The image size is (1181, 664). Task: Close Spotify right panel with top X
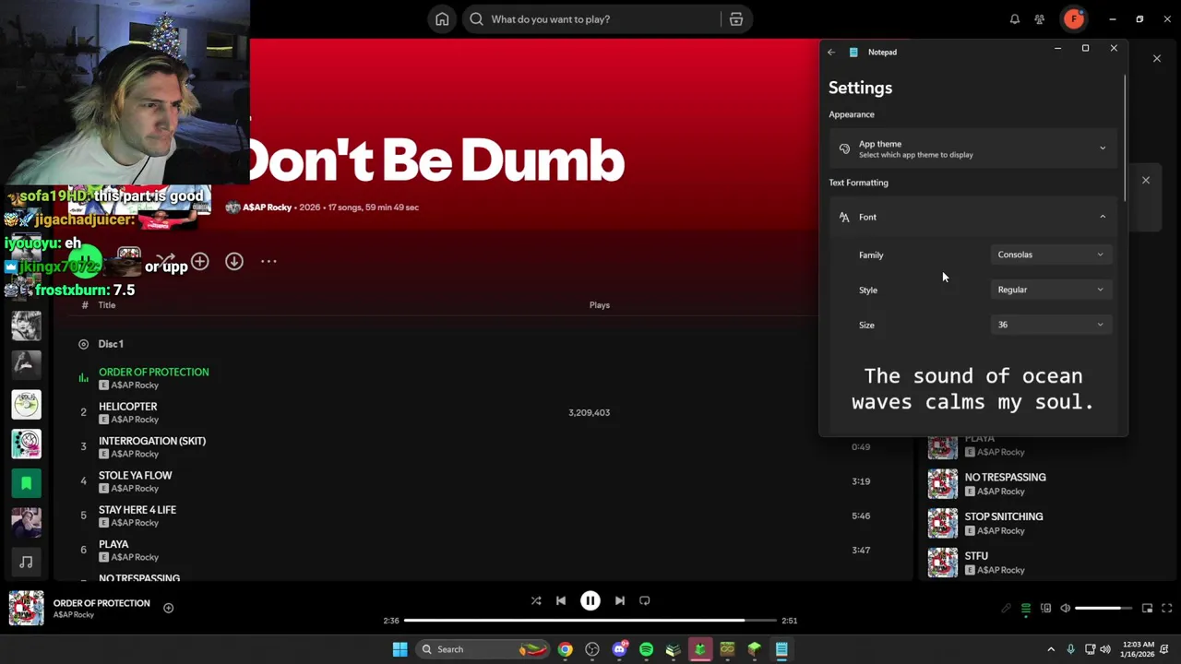[1157, 59]
